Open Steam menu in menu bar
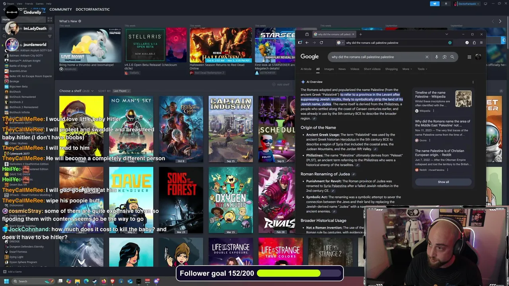This screenshot has height=286, width=509. [10, 4]
